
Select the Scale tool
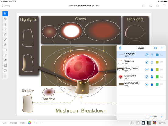[x=5, y=65]
